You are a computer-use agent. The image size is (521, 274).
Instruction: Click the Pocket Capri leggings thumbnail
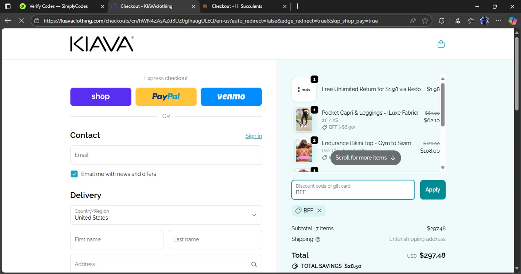(304, 120)
